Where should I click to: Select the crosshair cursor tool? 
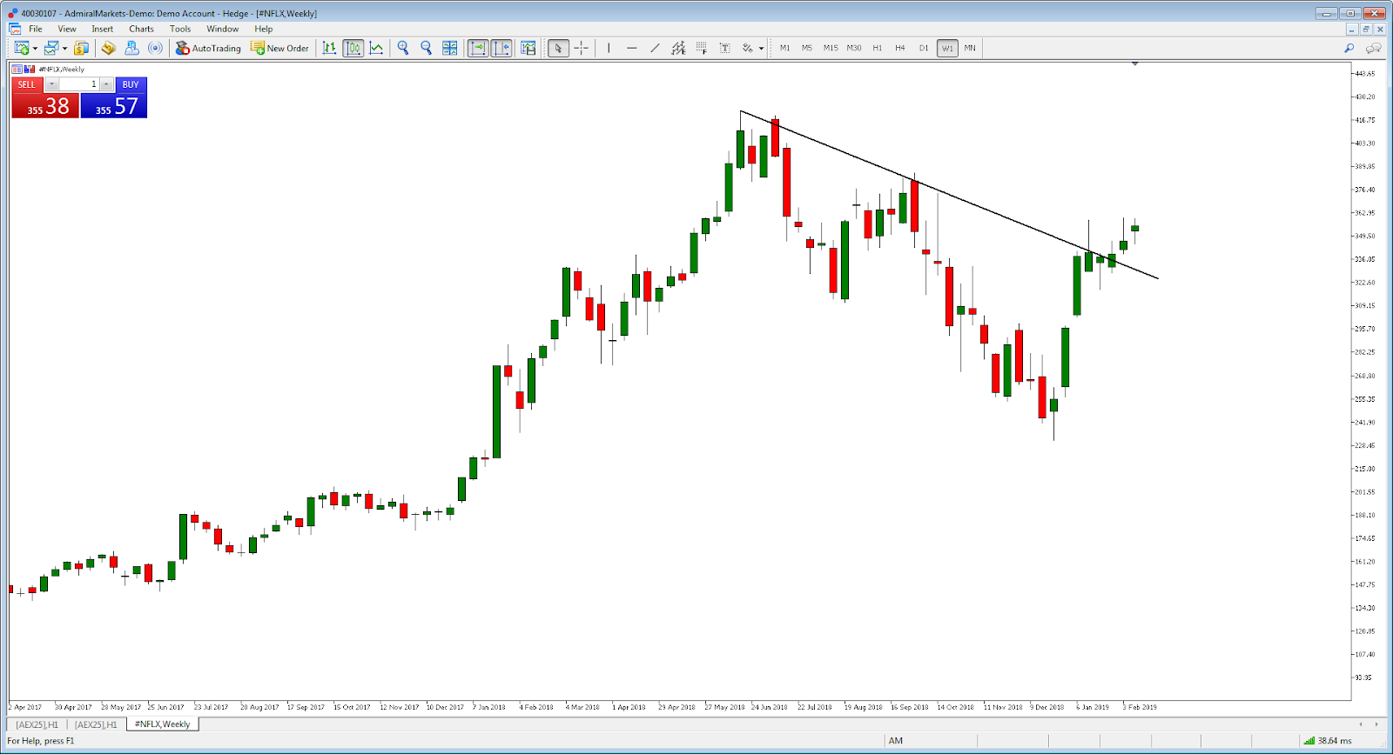point(581,48)
